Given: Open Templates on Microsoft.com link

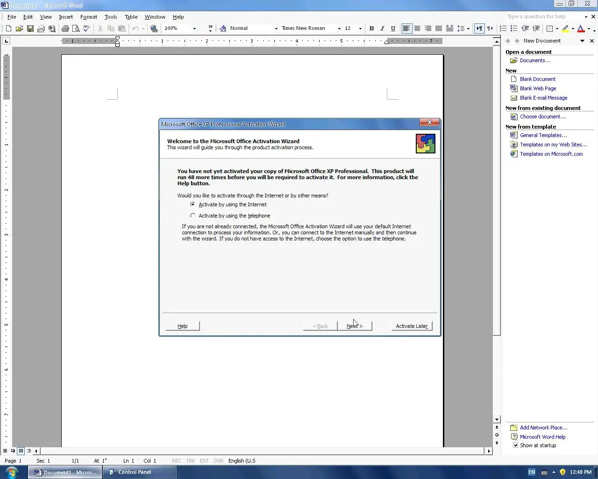Looking at the screenshot, I should pyautogui.click(x=551, y=154).
